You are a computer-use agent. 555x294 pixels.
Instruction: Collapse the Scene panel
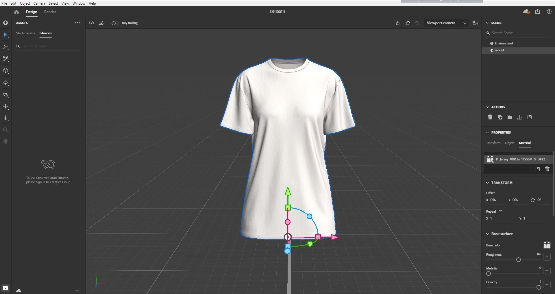point(487,23)
